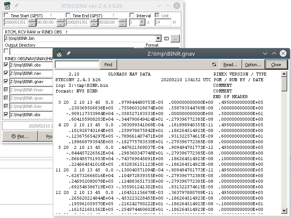Click the RTKCONV app icon in main titlebar
Image resolution: width=291 pixels, height=218 pixels.
pos(7,6)
